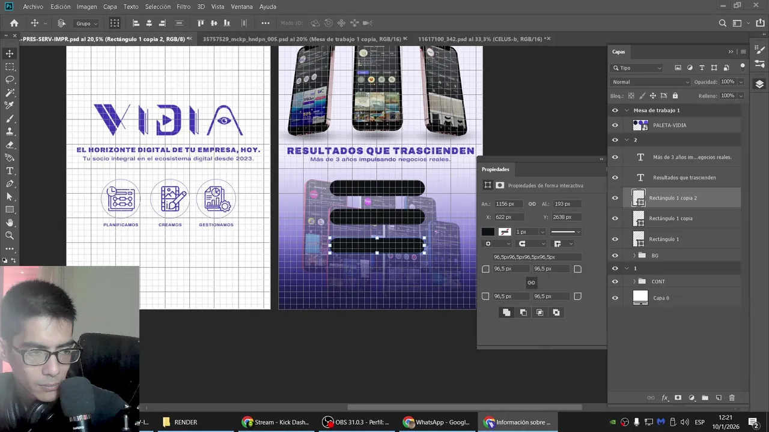The image size is (769, 432).
Task: Open the Opacidad value dropdown arrow
Action: (x=741, y=82)
